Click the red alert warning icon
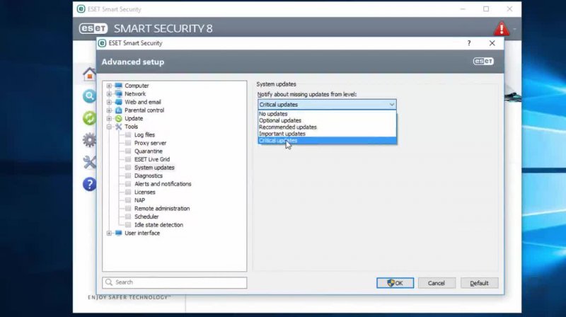The height and width of the screenshot is (317, 566). point(502,29)
